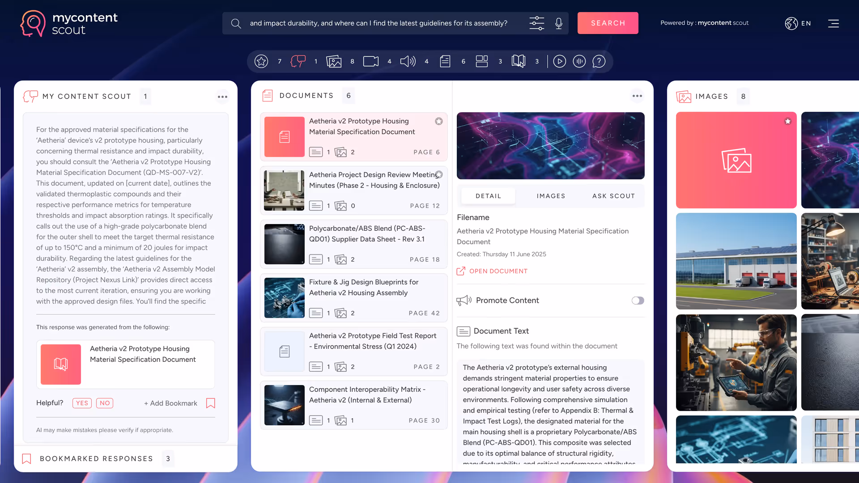Toggle the bookmark icon next to Add Bookmark
859x483 pixels.
(210, 403)
